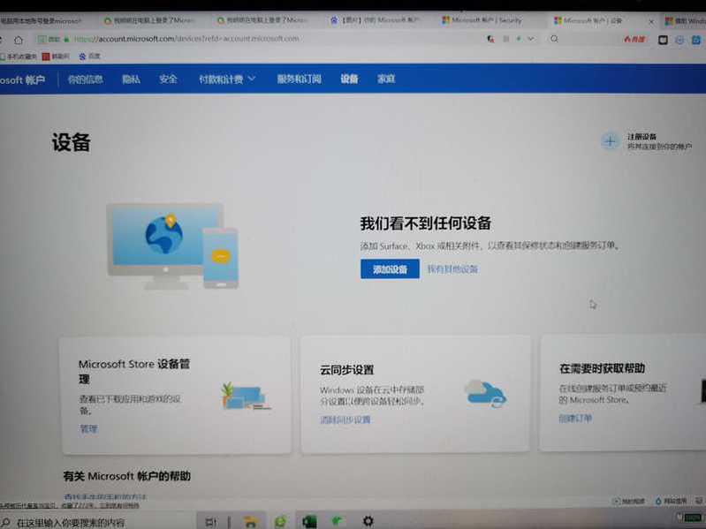
Task: Click the first link under 有关 Microsoft 帐户的帮助
Action: click(105, 497)
